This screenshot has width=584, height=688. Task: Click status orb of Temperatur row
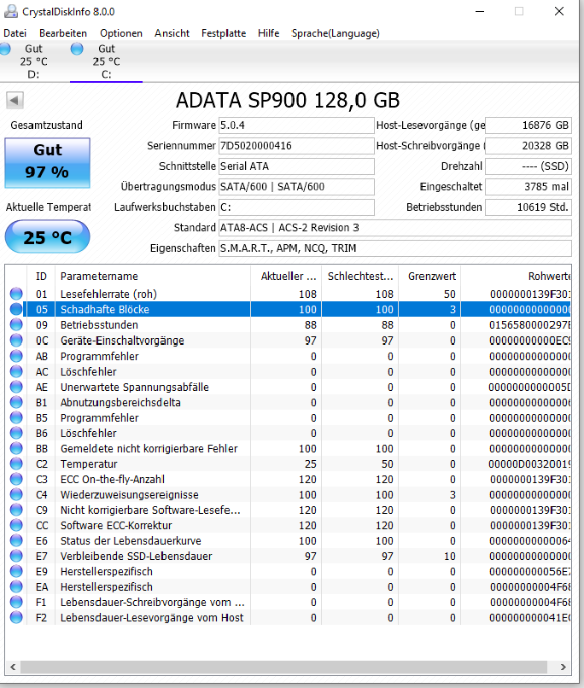[x=16, y=464]
